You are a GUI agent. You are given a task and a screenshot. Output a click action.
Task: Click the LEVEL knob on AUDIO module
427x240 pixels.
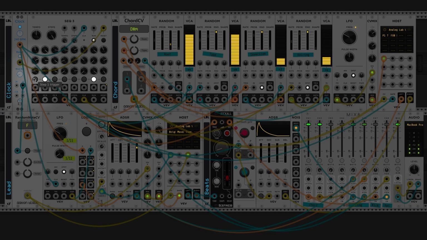point(414,169)
